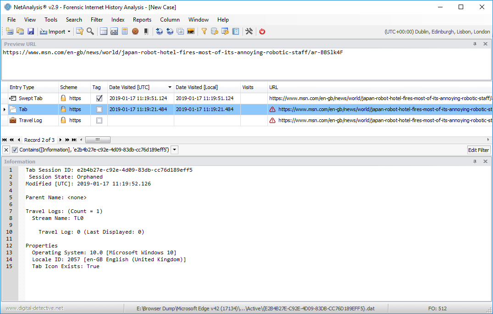This screenshot has width=493, height=314.
Task: Go to previous record navigation arrow
Action: pos(19,140)
